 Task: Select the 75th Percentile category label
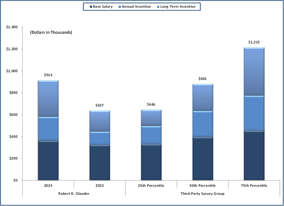254,186
